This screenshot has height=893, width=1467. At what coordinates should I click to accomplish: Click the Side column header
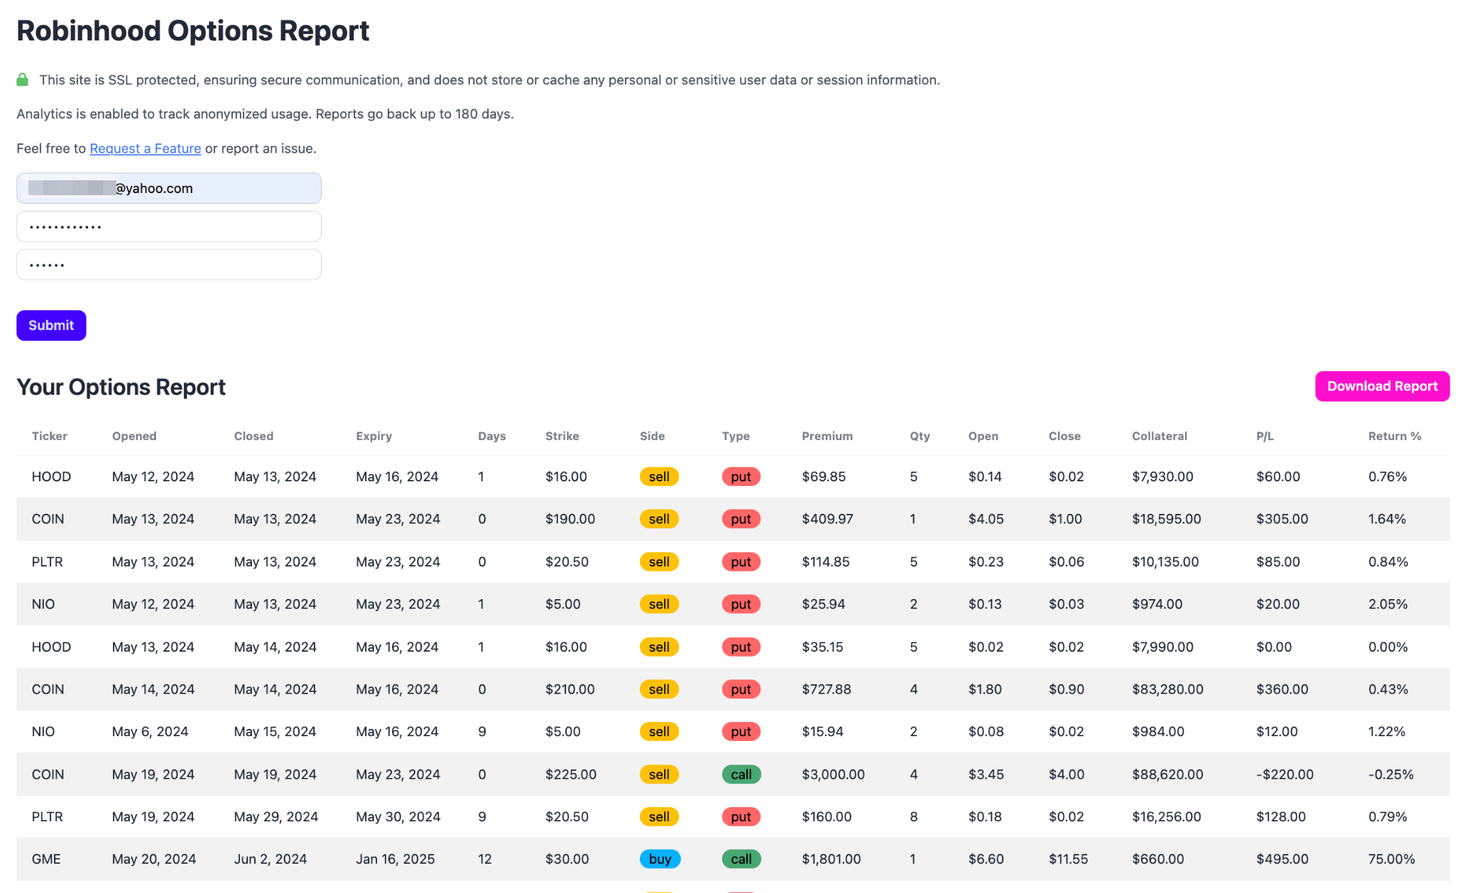pos(653,436)
